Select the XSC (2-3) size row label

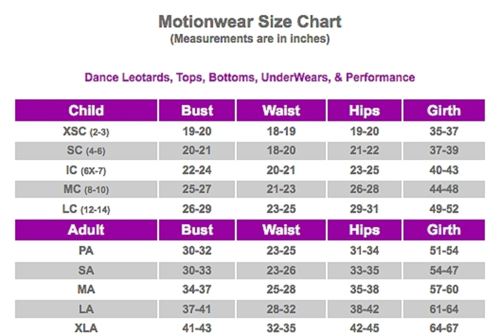point(86,132)
